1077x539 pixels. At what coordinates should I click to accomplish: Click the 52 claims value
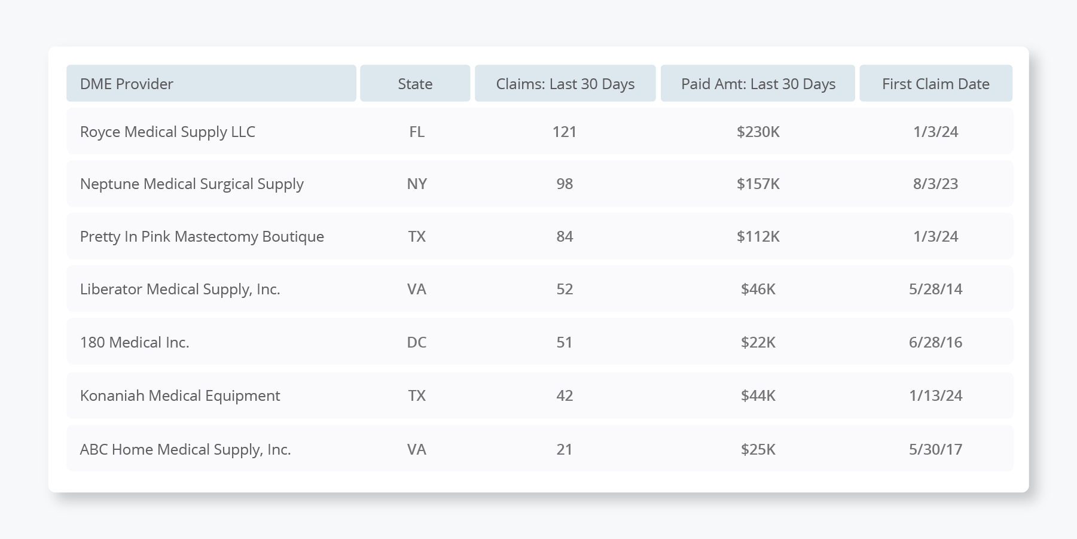[565, 289]
